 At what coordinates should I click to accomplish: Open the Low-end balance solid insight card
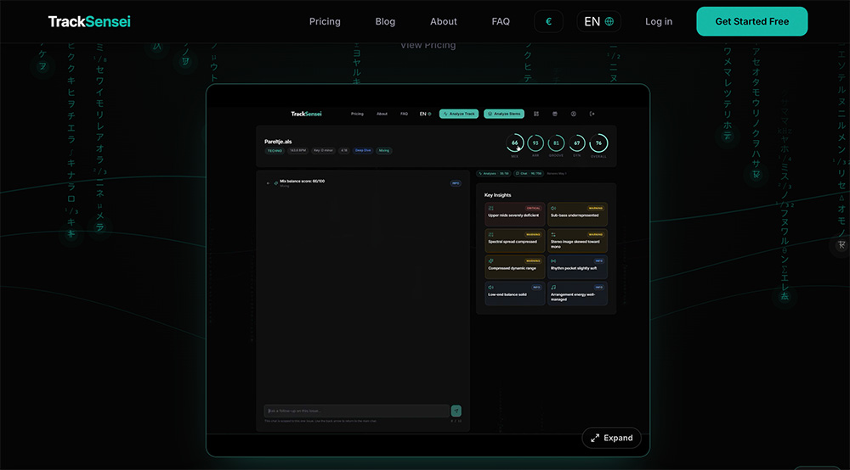click(x=515, y=294)
